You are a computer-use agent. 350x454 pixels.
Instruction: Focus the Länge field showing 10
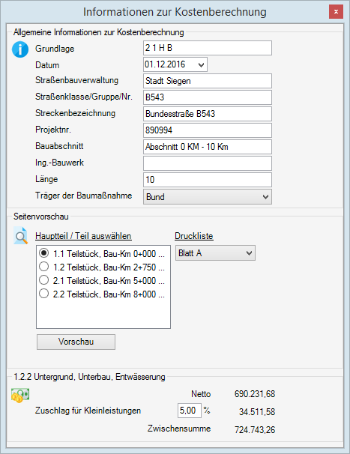tap(208, 180)
